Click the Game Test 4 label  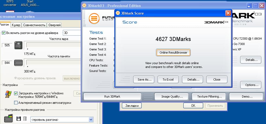[x=98, y=55]
